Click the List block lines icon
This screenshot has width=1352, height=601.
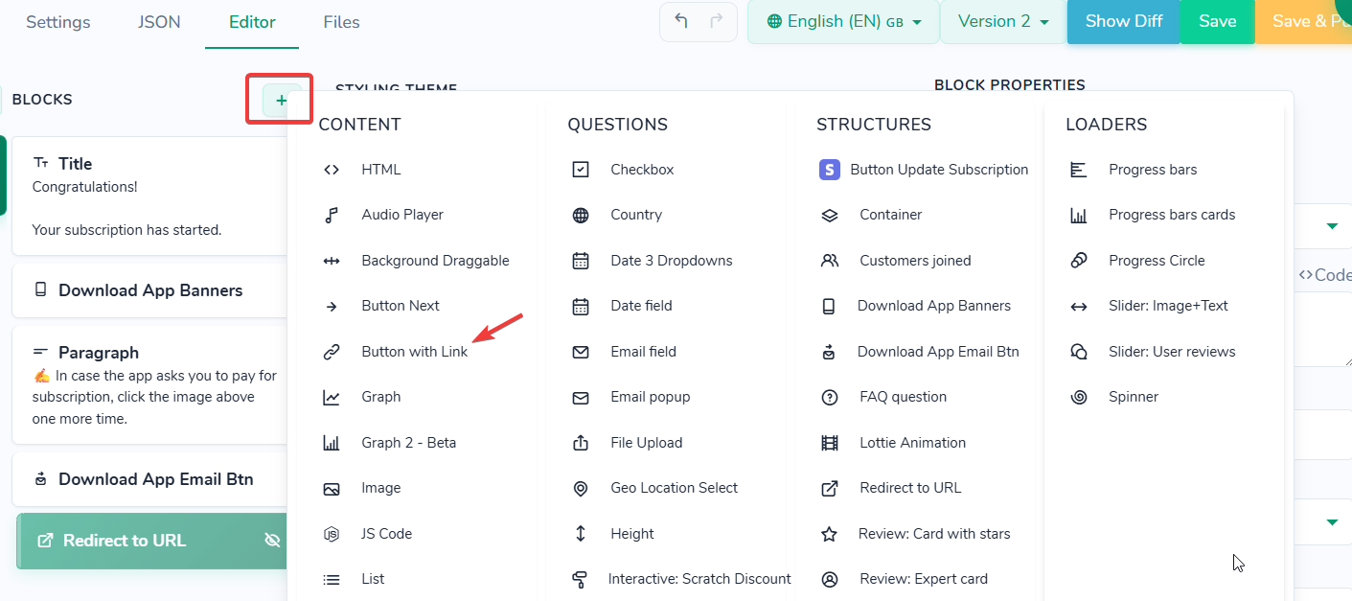pyautogui.click(x=332, y=579)
